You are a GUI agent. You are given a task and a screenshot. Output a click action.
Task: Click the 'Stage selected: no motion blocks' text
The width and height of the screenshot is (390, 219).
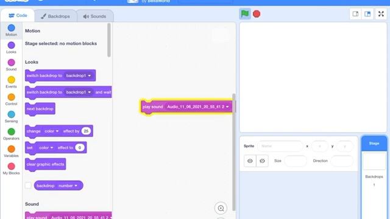[61, 43]
